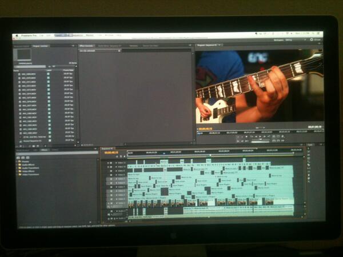Click List View icon in Project panel
343x257 pixels.
(x=21, y=146)
